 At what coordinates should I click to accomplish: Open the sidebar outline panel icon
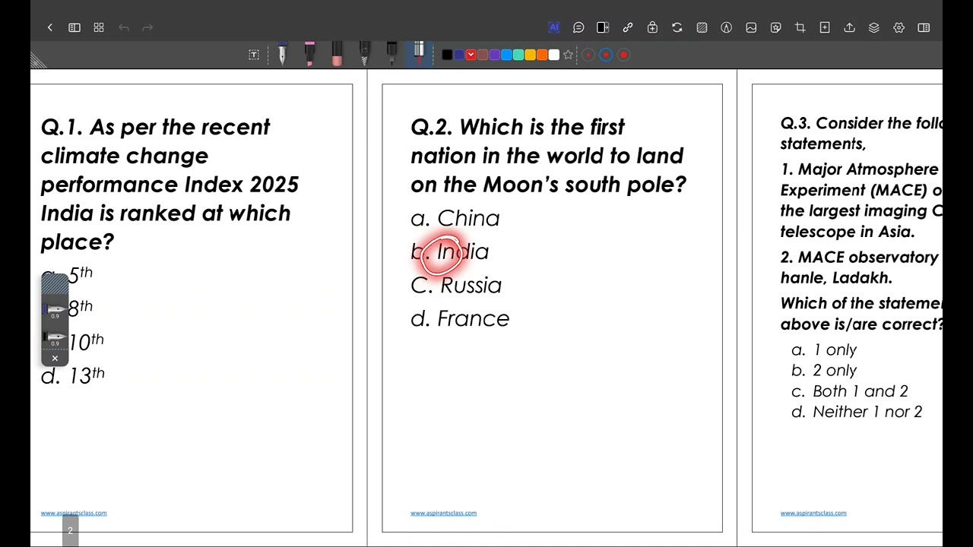point(74,27)
